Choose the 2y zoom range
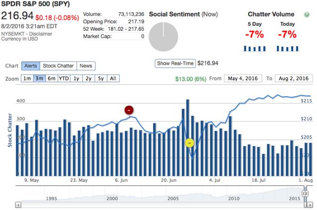317x210 pixels. [89, 78]
